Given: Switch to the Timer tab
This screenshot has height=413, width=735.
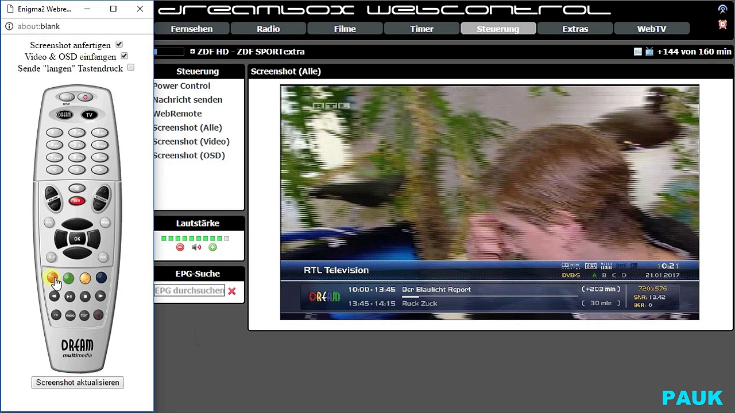Looking at the screenshot, I should (x=421, y=29).
